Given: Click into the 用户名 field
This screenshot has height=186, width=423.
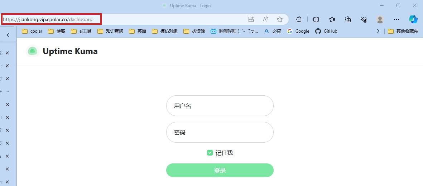Looking at the screenshot, I should tap(220, 106).
